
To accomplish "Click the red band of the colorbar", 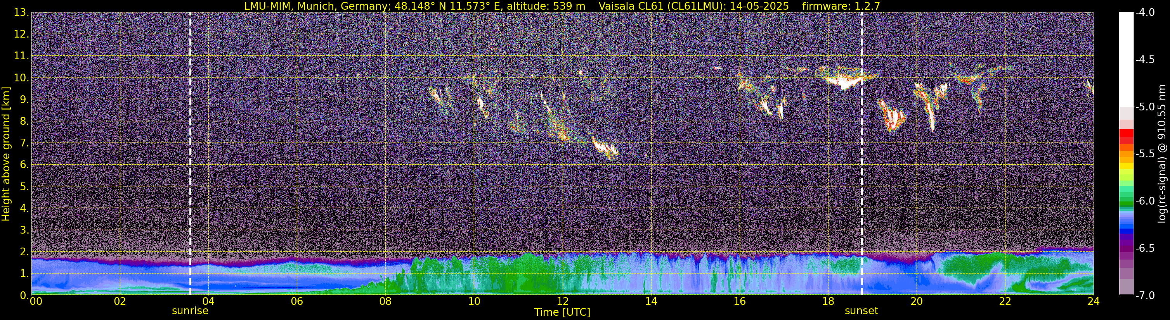I will point(1126,136).
